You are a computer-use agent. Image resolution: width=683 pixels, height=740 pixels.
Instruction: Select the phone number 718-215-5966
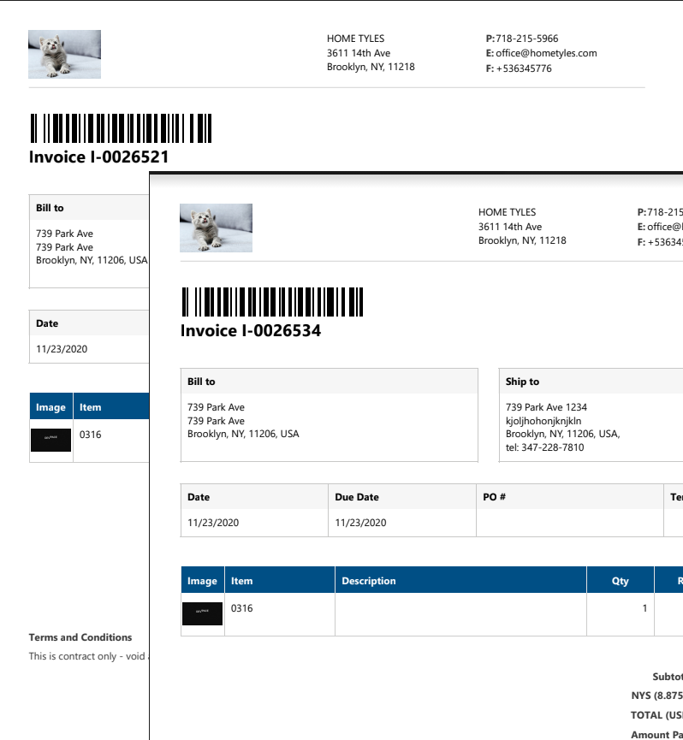click(526, 38)
